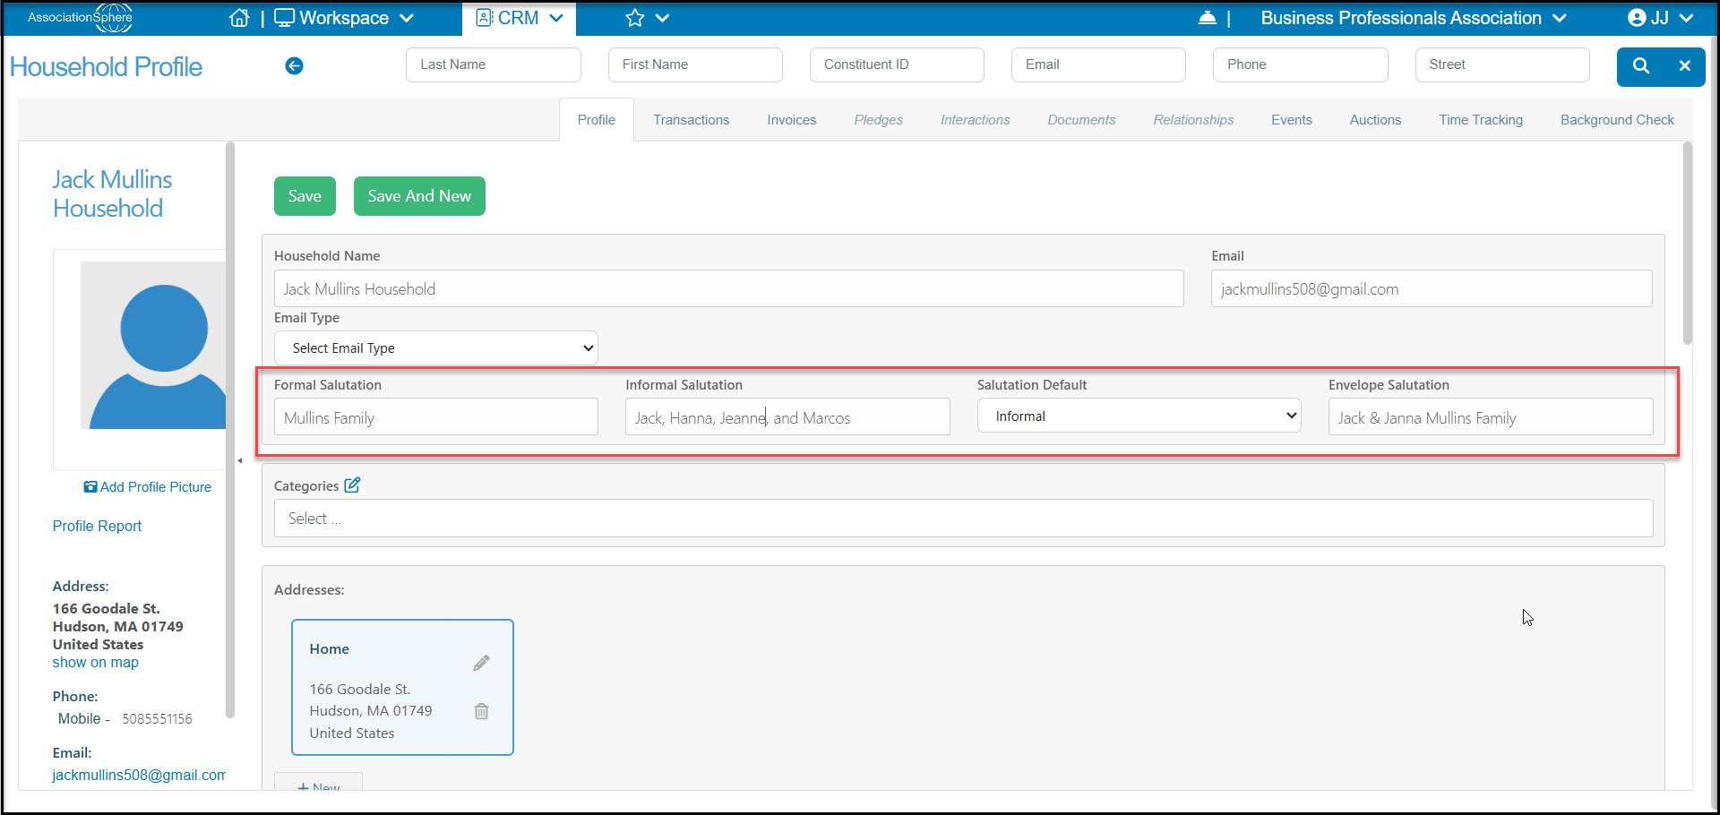Open the Auctions tab
This screenshot has width=1720, height=815.
[x=1375, y=120]
